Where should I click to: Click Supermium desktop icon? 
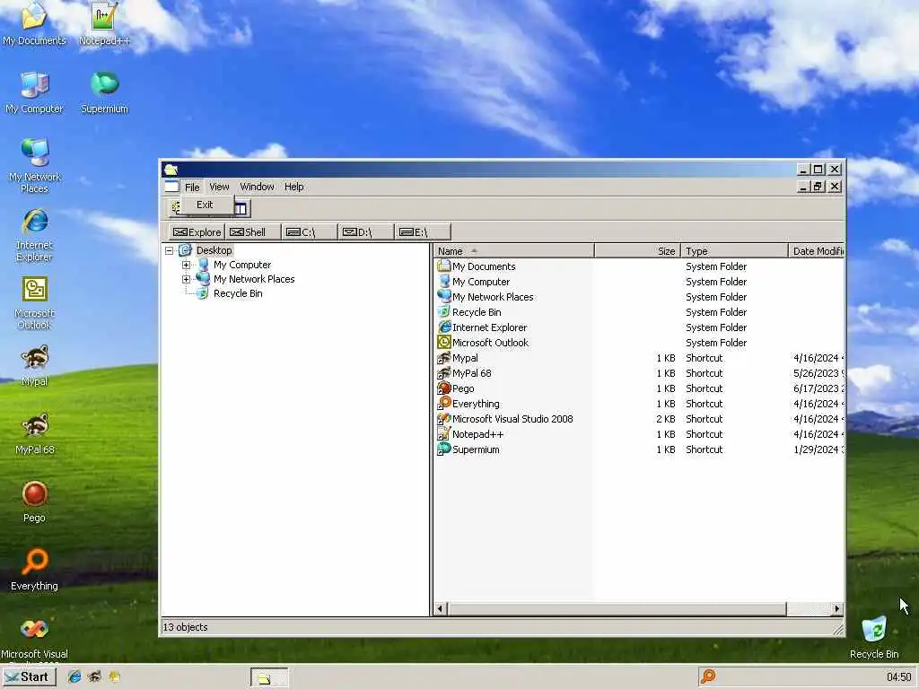point(104,83)
